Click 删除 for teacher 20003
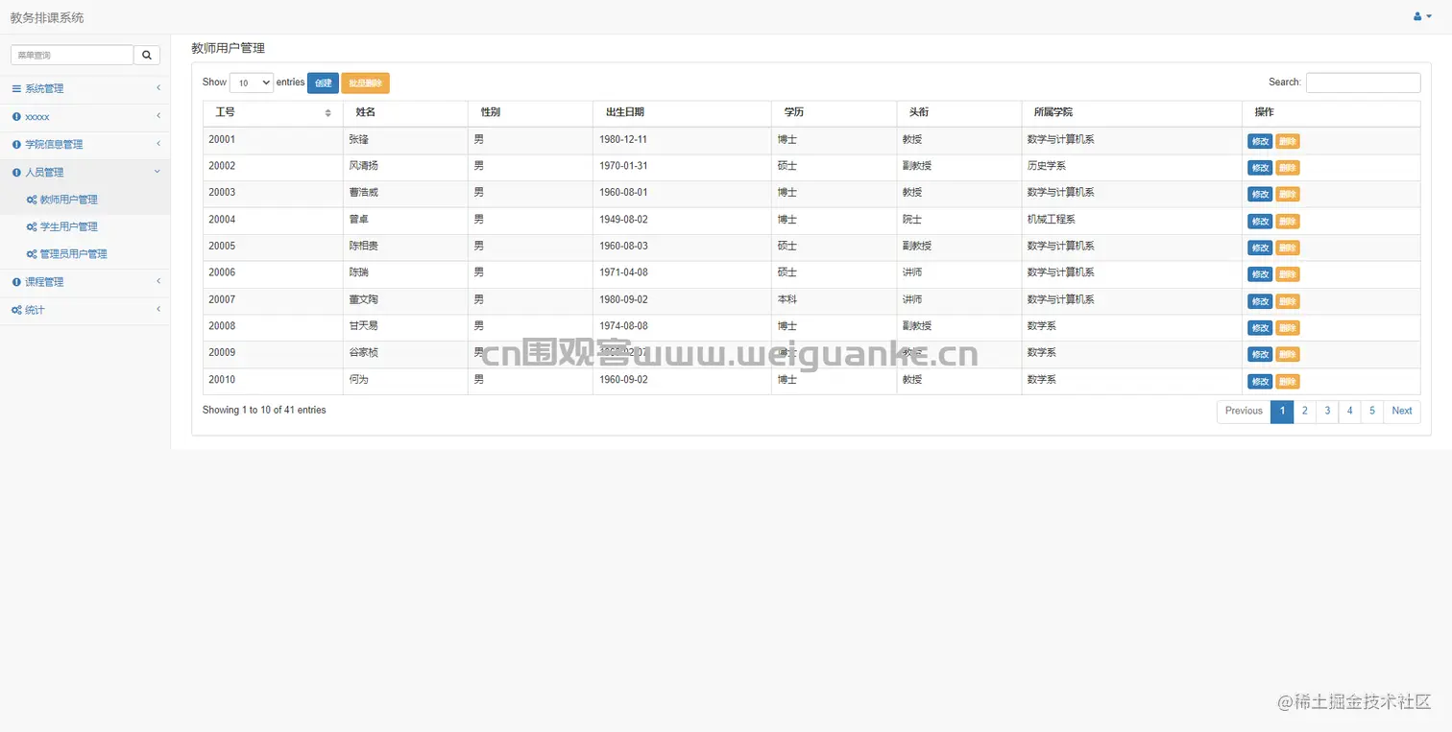This screenshot has height=732, width=1452. click(x=1288, y=194)
